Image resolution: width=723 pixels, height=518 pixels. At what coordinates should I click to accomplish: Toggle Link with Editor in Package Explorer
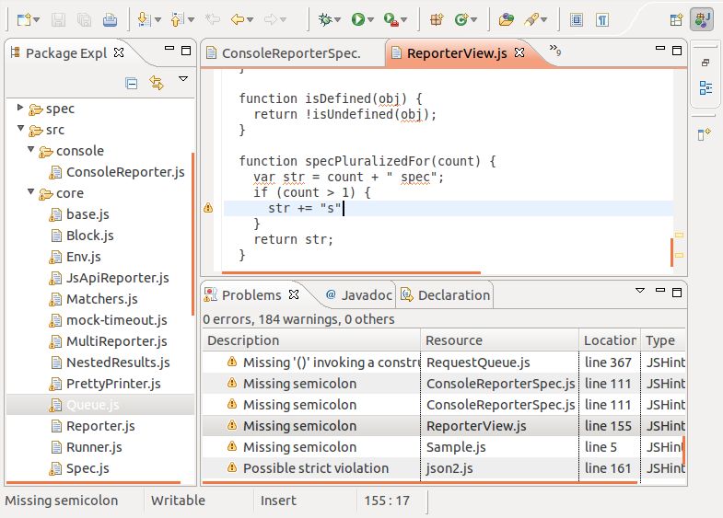coord(157,83)
